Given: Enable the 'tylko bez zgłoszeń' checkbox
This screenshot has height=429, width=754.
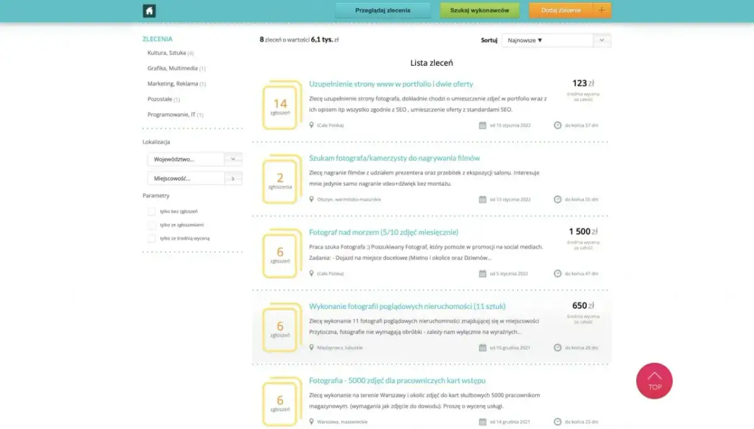Looking at the screenshot, I should pyautogui.click(x=151, y=212).
